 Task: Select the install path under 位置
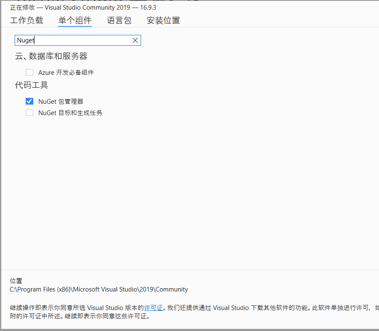[x=99, y=289]
